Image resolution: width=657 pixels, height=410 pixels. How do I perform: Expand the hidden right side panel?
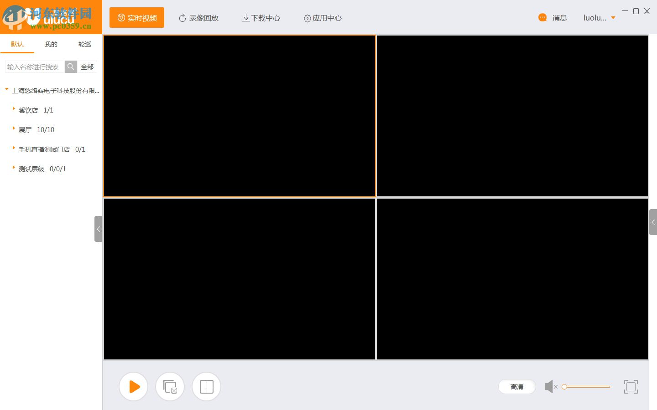(653, 222)
